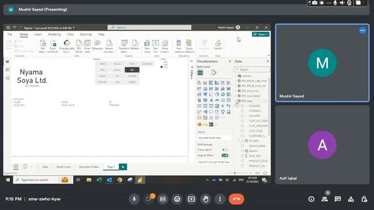Toggle the Cross-report switch

(x=224, y=150)
